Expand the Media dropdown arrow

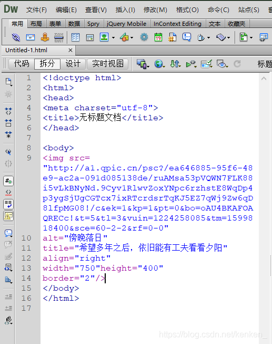point(132,38)
